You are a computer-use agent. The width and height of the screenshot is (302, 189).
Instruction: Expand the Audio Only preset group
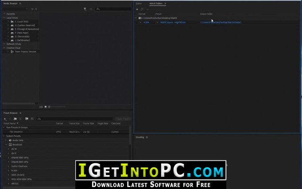[x=6, y=140]
